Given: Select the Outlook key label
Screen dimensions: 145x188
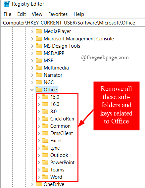Looking at the screenshot, I should tap(59, 155).
